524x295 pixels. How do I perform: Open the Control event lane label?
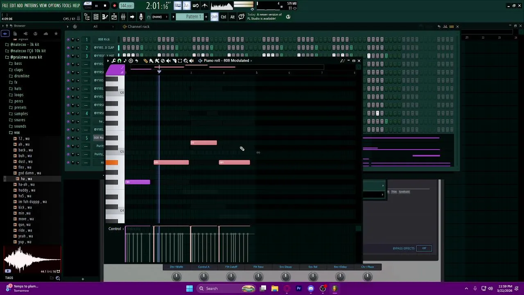click(x=115, y=229)
